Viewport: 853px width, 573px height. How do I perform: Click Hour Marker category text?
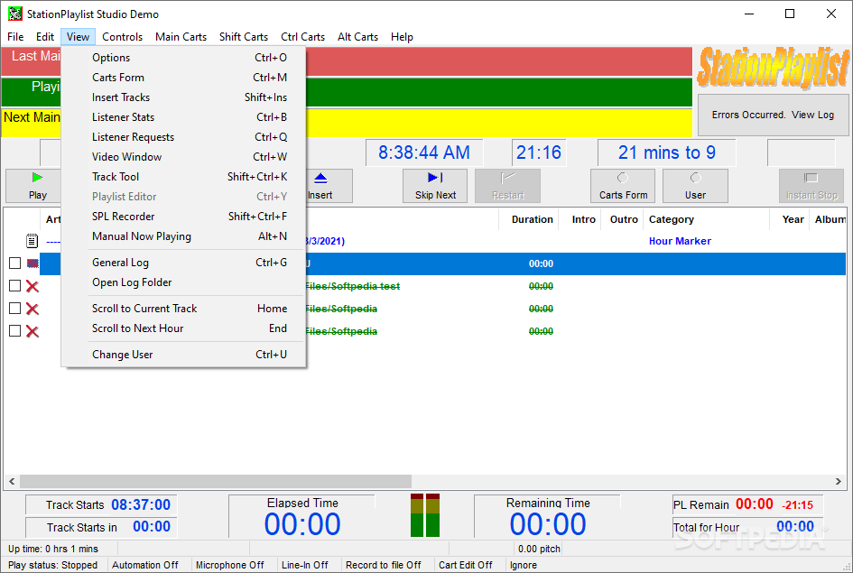(680, 241)
